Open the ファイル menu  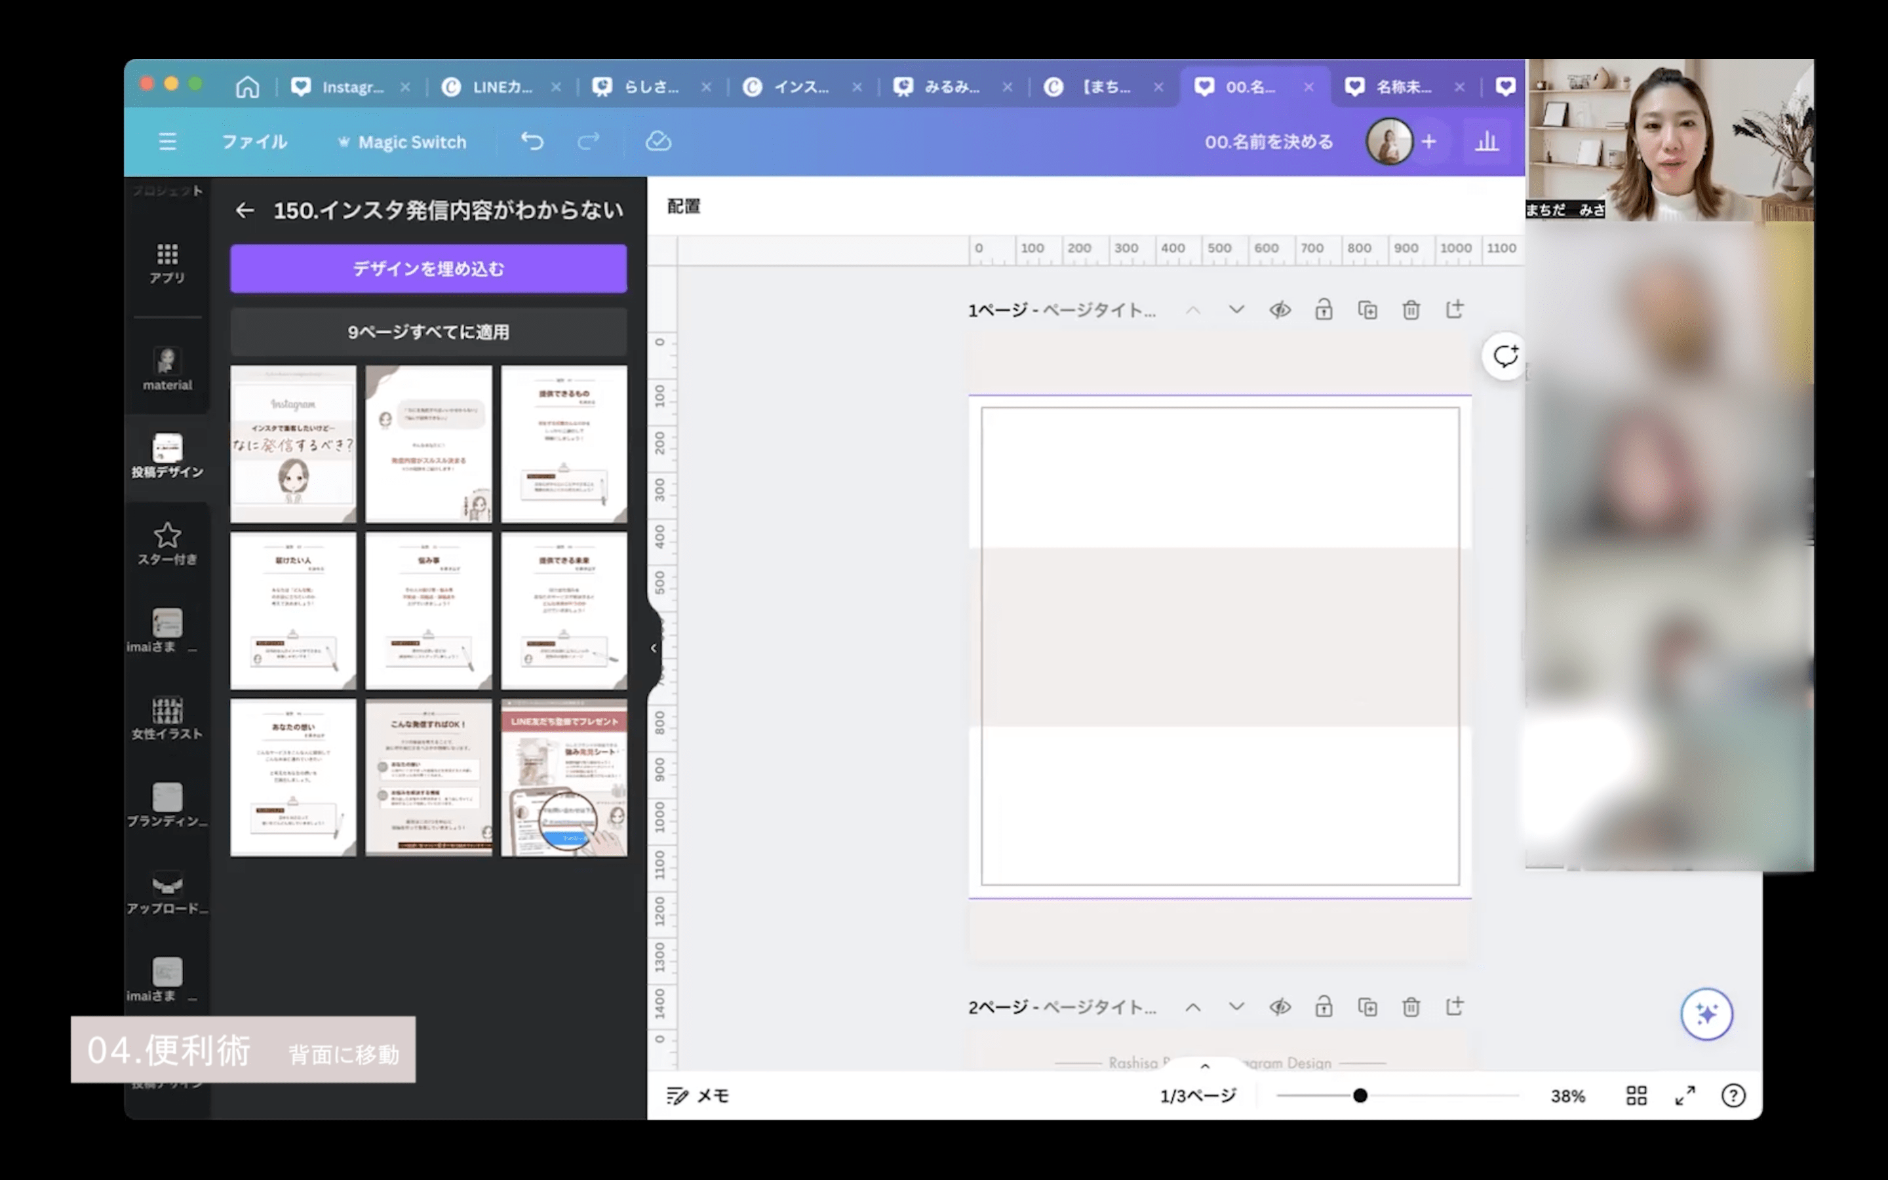coord(254,142)
